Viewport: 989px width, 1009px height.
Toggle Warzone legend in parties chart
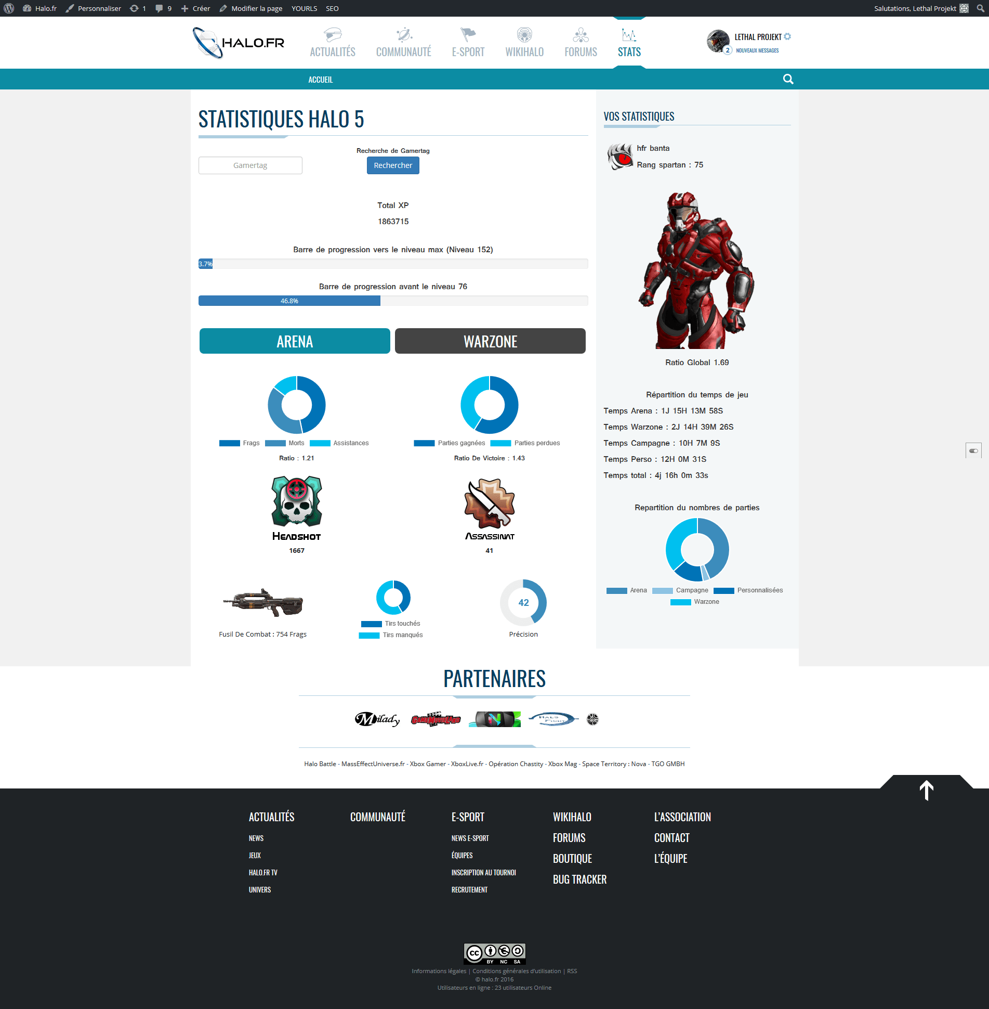tap(695, 602)
